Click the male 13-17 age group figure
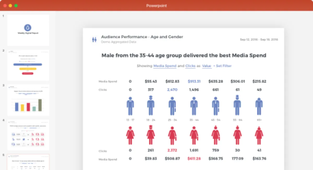Screen dimensions: 313x170 pyautogui.click(x=130, y=106)
